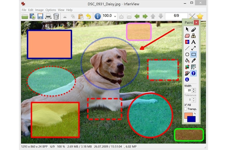Screen dimensions: 232x150
Task: Decrease Width with down stepper
Action: [x=194, y=91]
